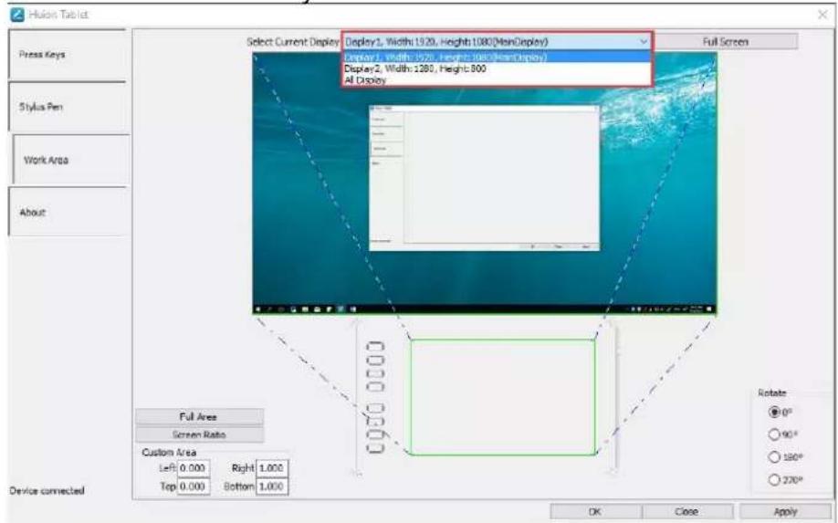Select the 90° rotate option
This screenshot has width=838, height=523.
pyautogui.click(x=774, y=434)
